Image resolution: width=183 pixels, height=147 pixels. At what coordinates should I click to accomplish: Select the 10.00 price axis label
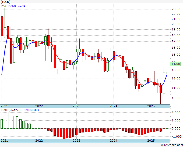[x=176, y=98]
